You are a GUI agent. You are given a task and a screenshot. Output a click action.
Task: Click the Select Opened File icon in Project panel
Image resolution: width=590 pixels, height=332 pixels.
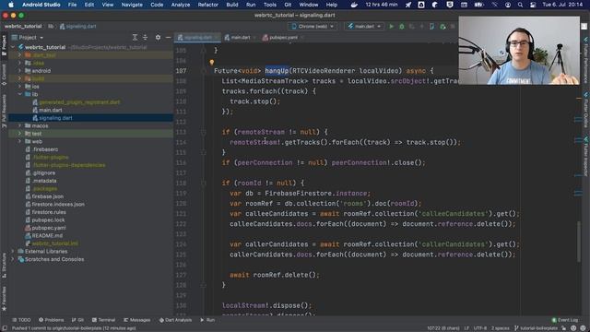click(x=135, y=37)
